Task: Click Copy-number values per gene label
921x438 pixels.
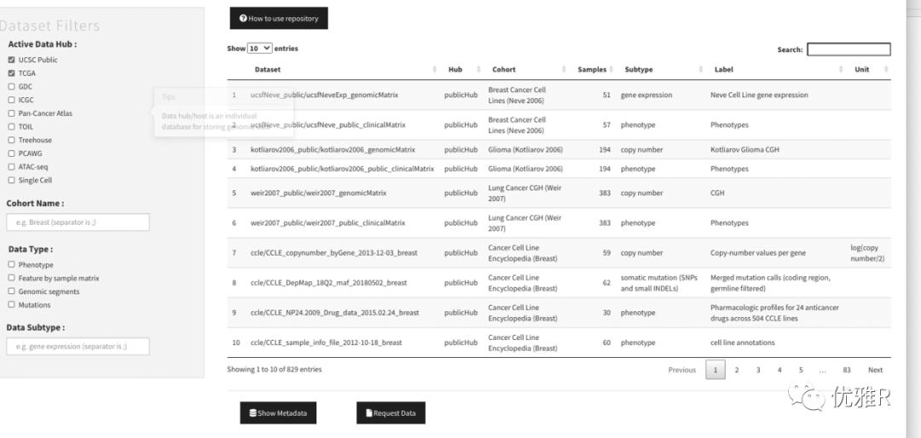Action: (x=758, y=253)
